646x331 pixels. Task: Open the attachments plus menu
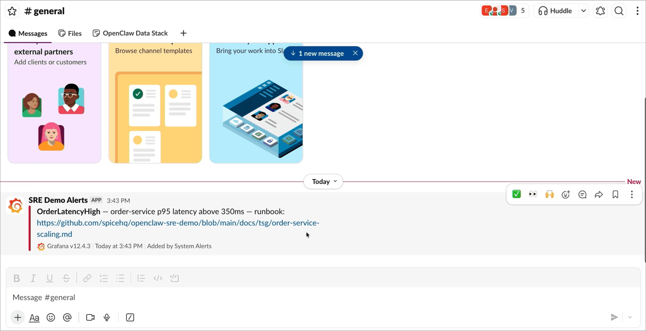point(18,317)
